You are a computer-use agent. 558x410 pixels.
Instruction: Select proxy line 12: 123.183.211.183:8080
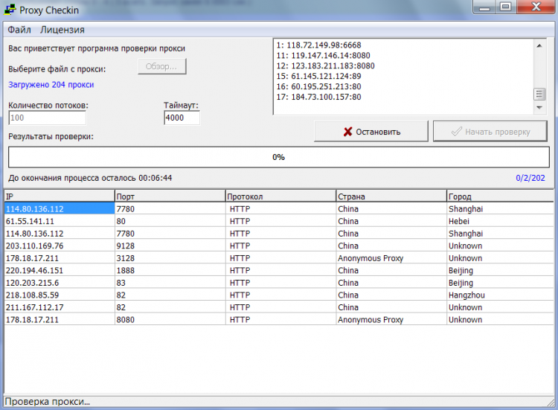[x=325, y=65]
